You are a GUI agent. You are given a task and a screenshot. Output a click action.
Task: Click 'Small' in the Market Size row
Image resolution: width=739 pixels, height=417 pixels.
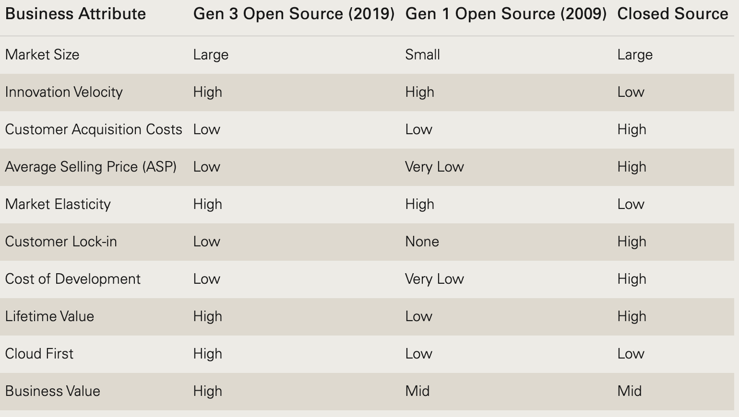422,55
